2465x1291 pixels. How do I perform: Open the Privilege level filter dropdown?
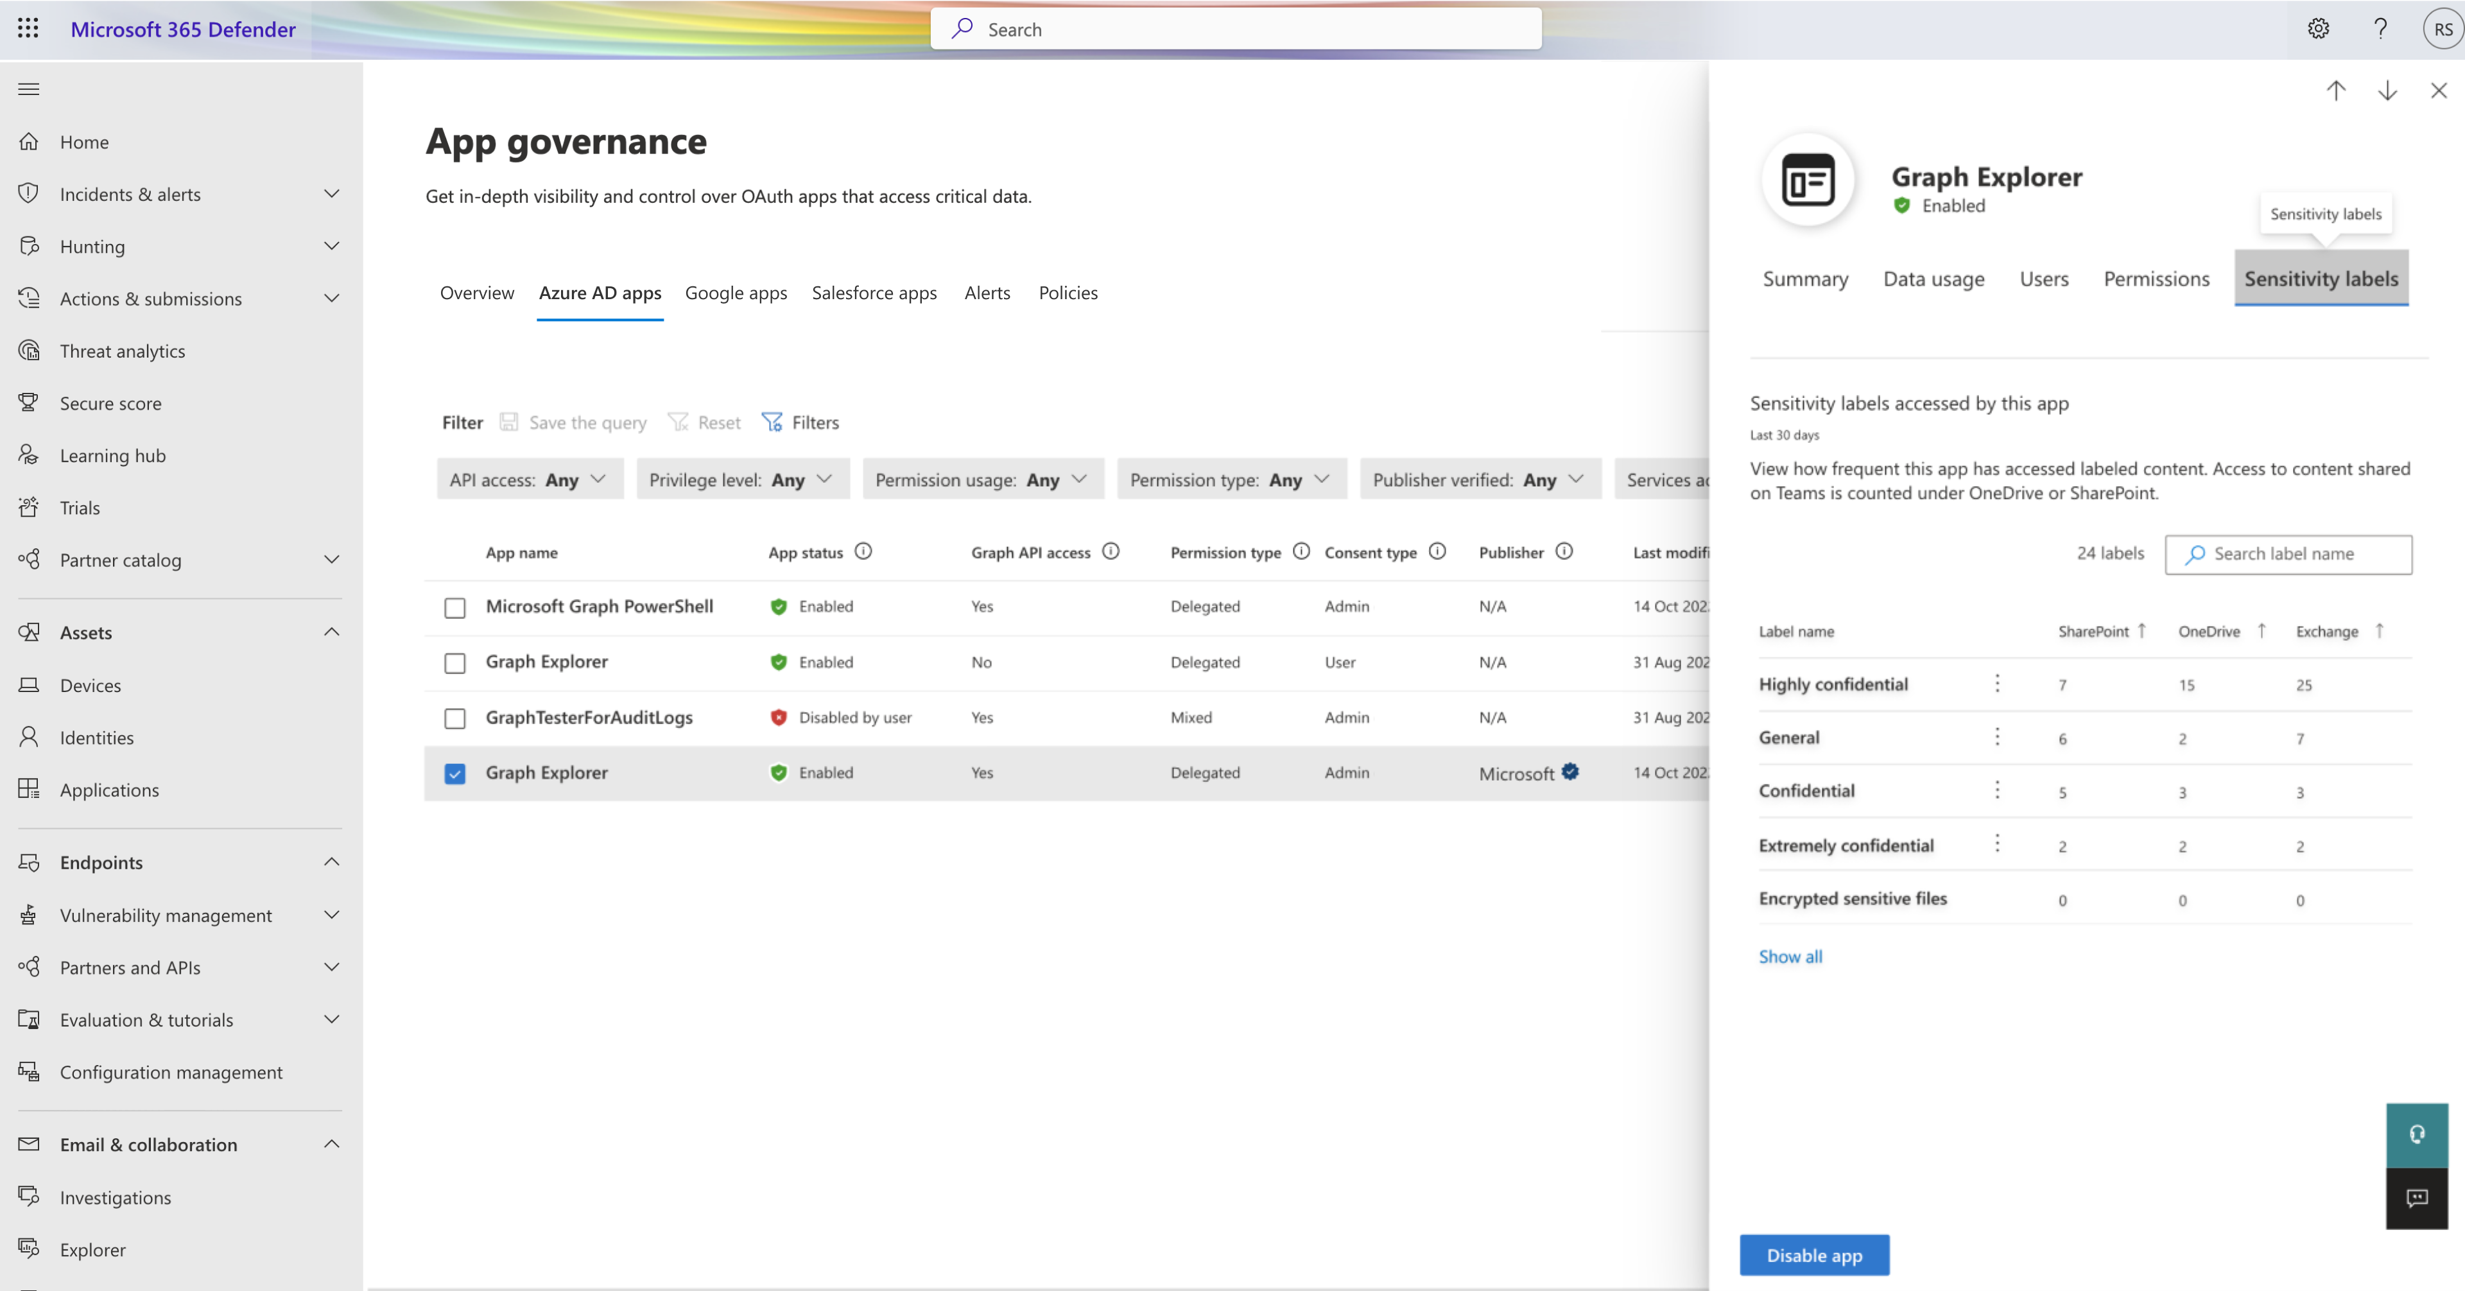pos(742,478)
